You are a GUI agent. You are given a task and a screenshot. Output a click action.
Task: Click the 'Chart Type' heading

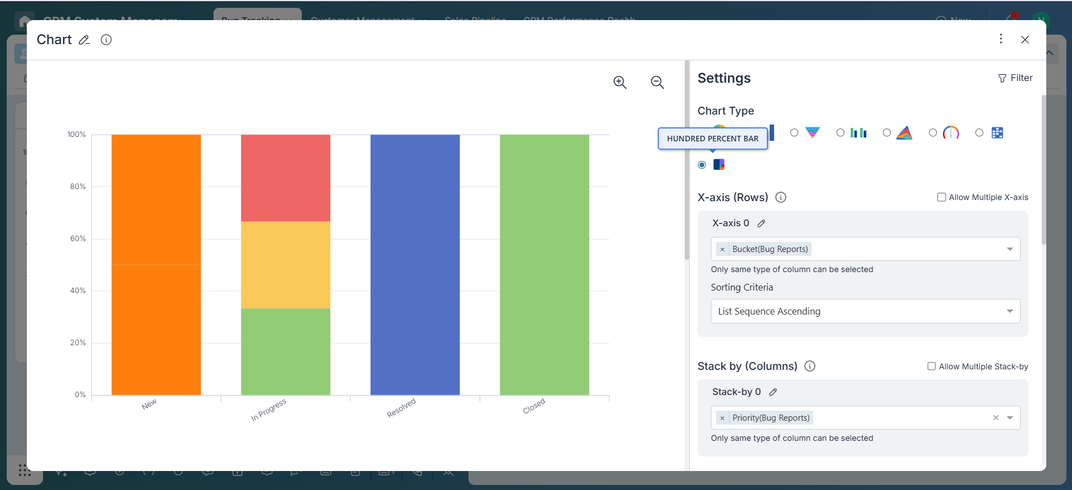coord(725,111)
